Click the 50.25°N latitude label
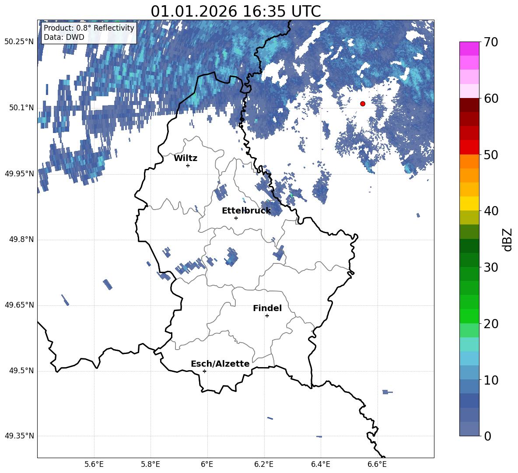This screenshot has width=518, height=473. (x=19, y=42)
